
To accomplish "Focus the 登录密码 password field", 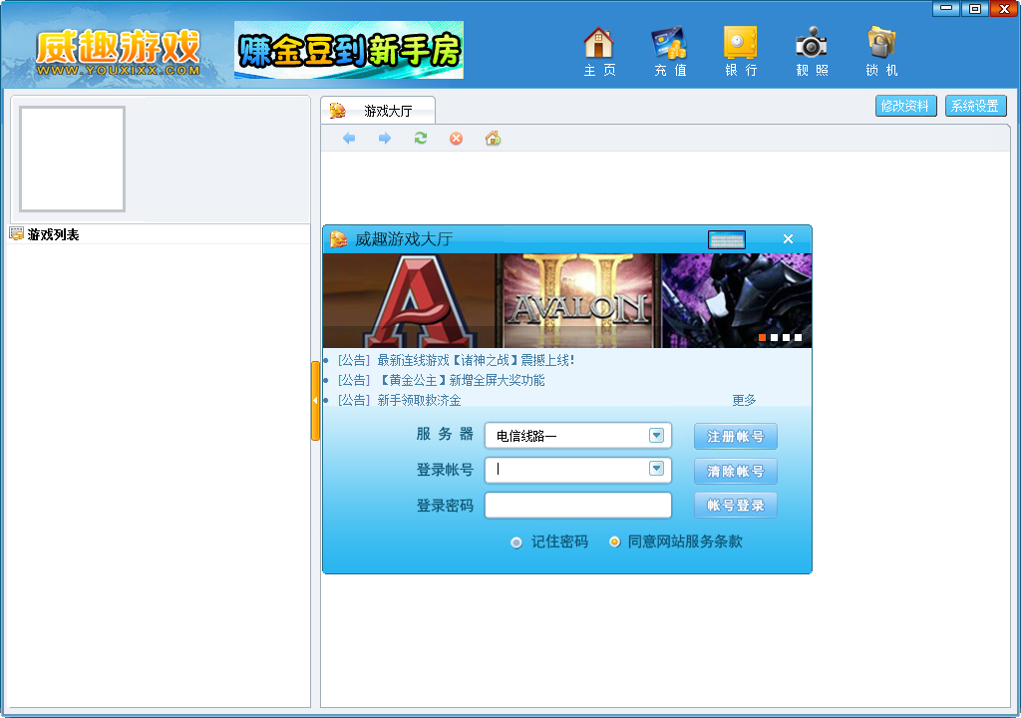I will [578, 505].
